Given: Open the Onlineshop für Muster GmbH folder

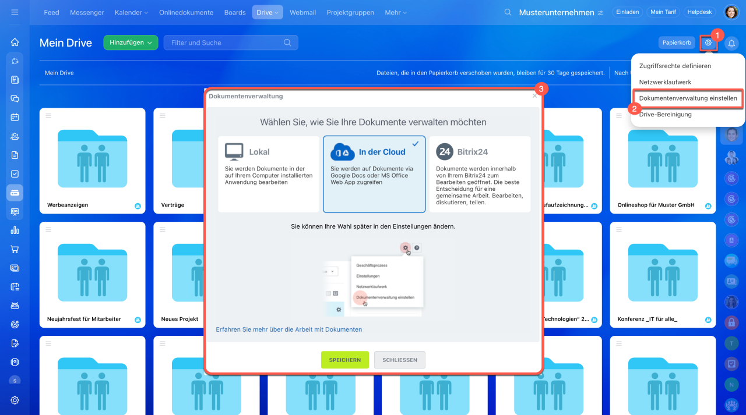Looking at the screenshot, I should 663,160.
